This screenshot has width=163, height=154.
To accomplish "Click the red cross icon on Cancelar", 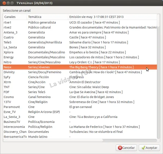I will pos(120,148).
